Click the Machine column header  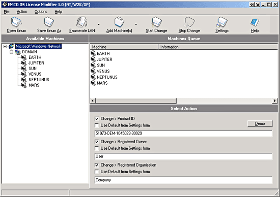click(124, 47)
